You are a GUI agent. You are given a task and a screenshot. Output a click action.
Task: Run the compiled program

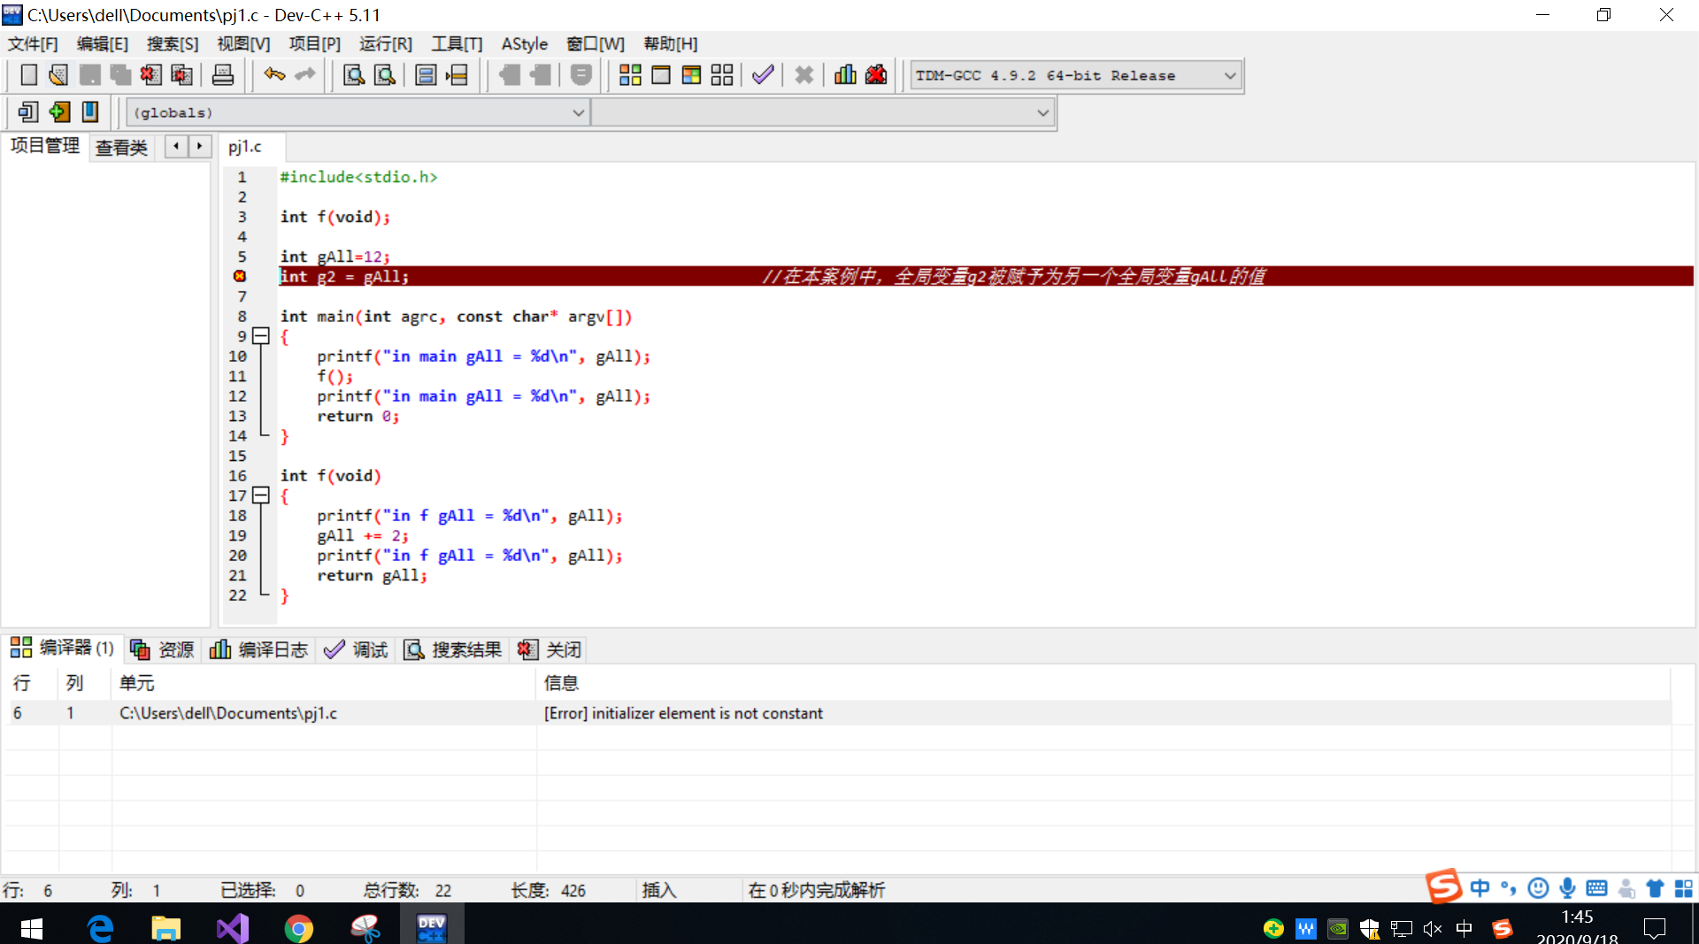pyautogui.click(x=661, y=75)
